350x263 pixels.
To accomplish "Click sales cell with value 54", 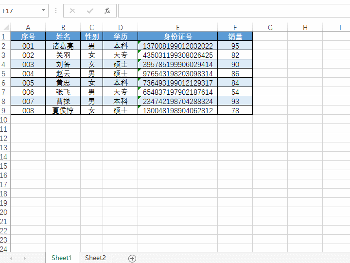I will tap(235, 92).
